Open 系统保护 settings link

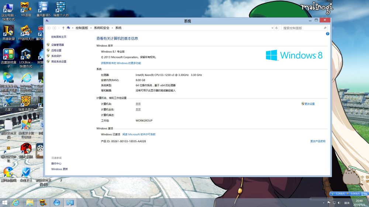[x=56, y=56]
